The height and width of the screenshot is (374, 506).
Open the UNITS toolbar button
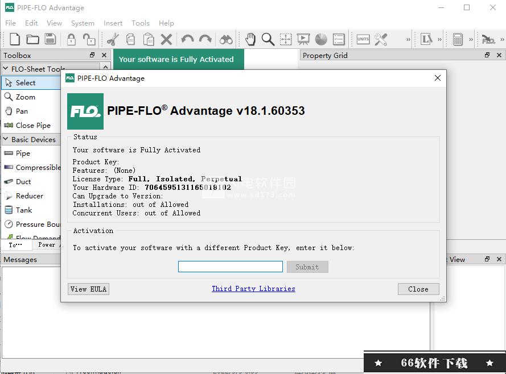click(363, 39)
